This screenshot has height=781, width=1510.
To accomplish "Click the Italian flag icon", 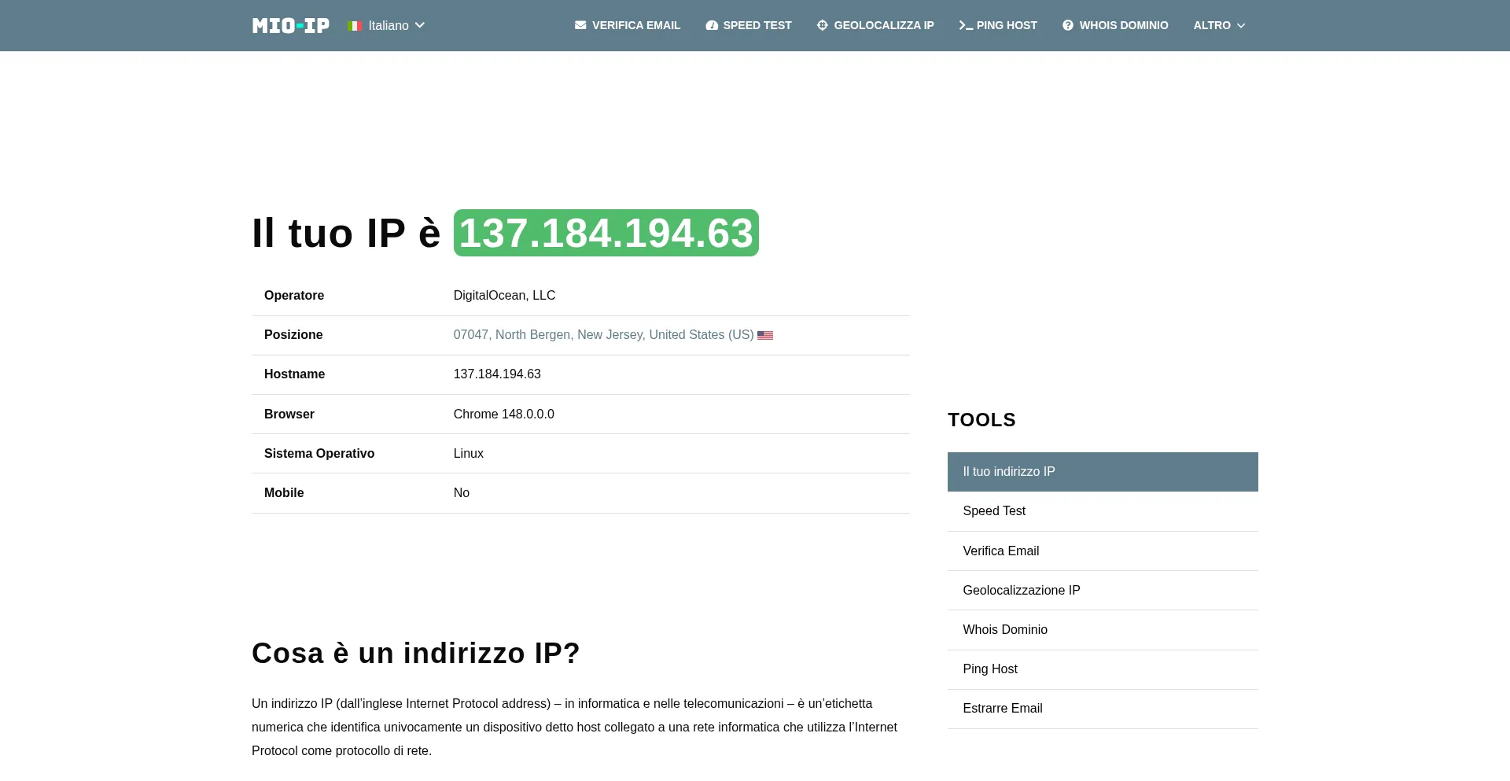I will pyautogui.click(x=355, y=26).
